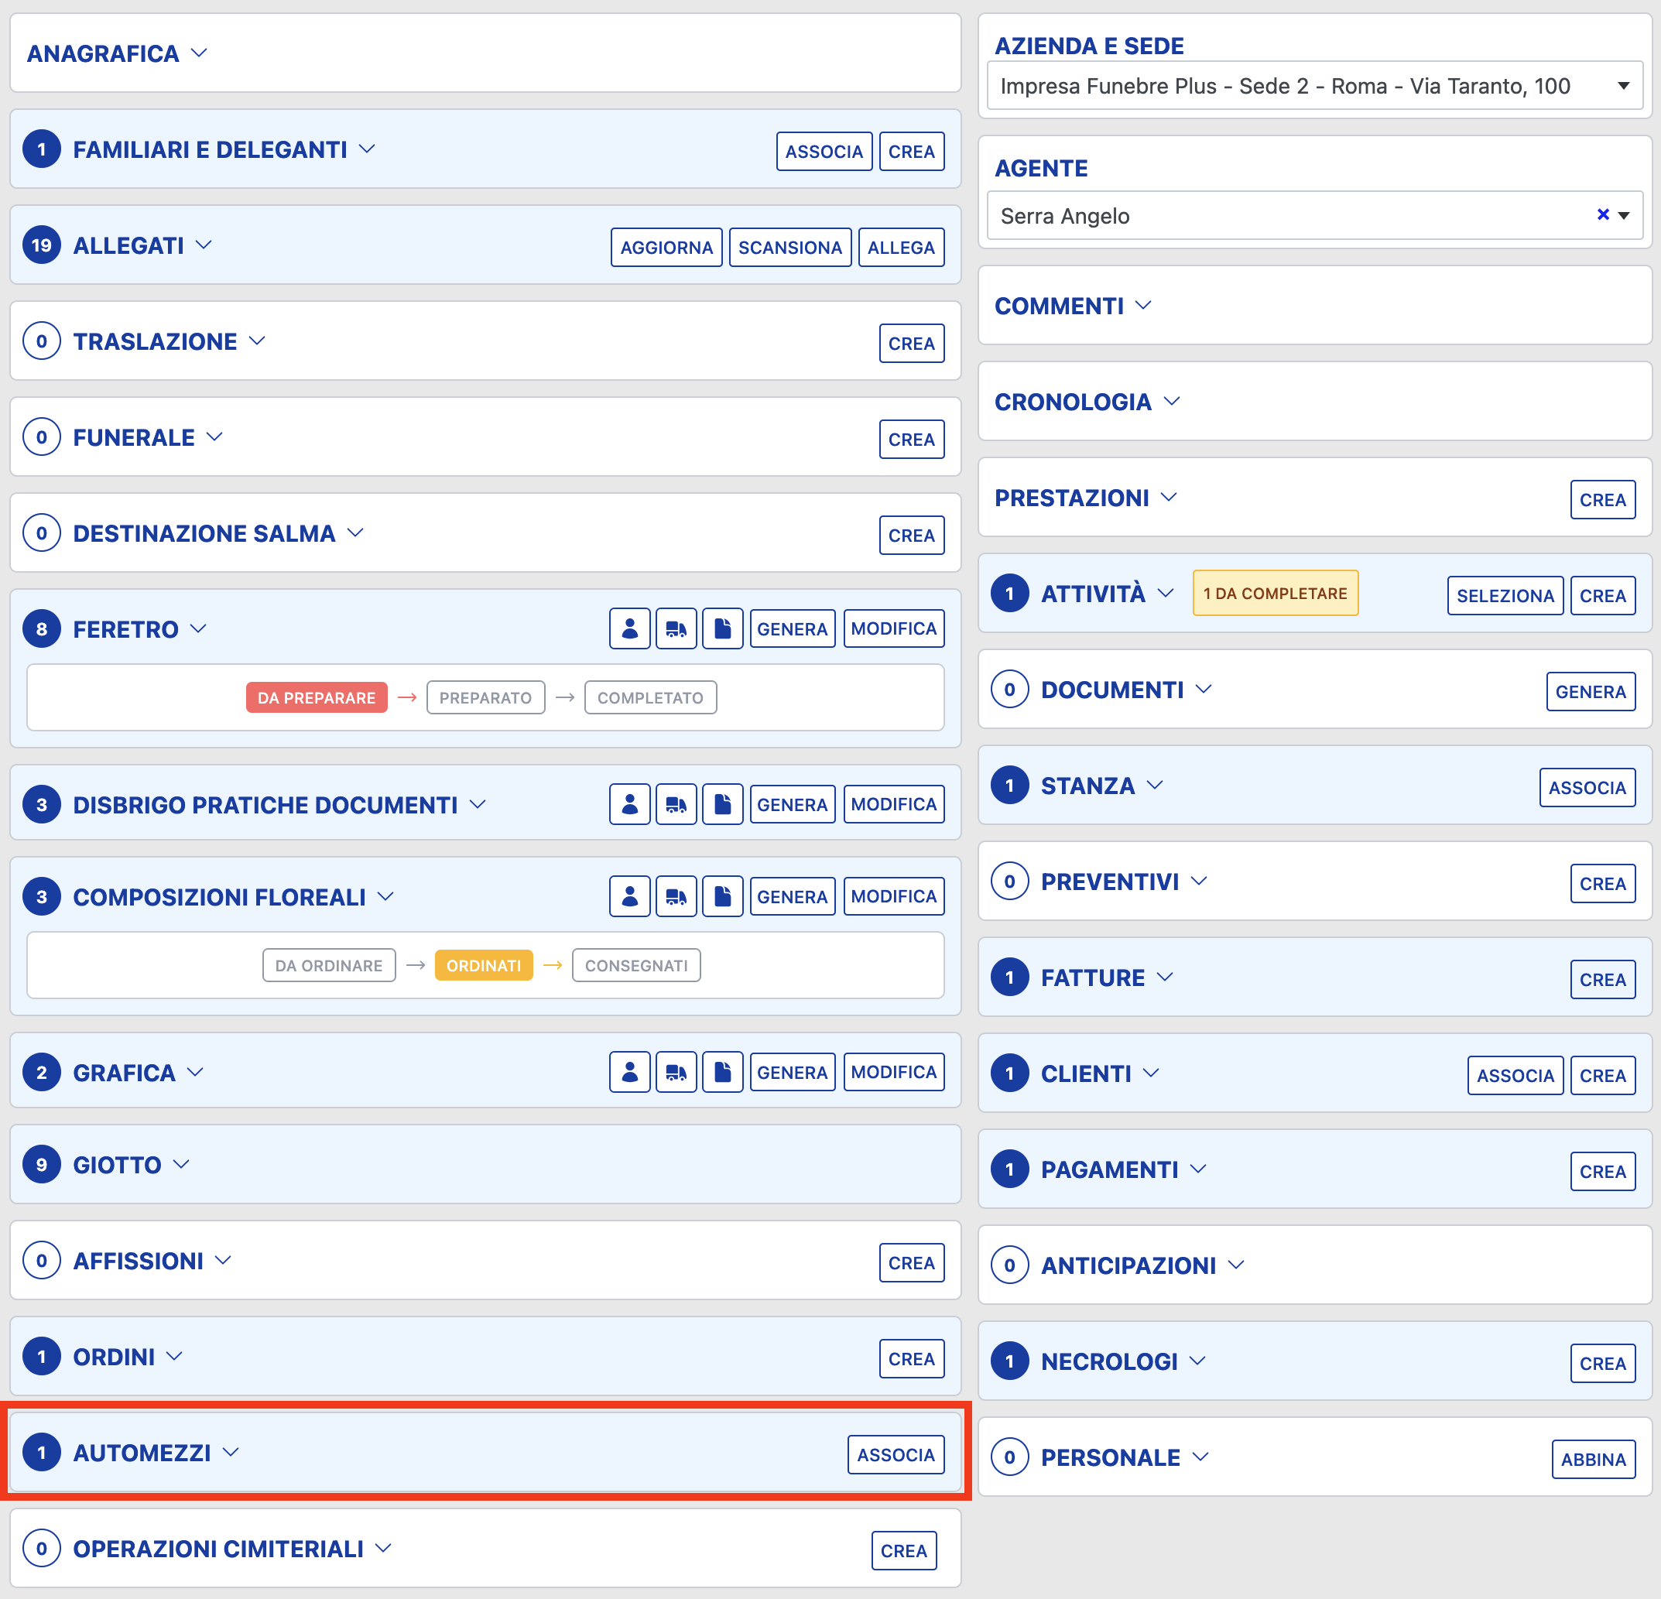Click the document icon in Feretro row

722,628
